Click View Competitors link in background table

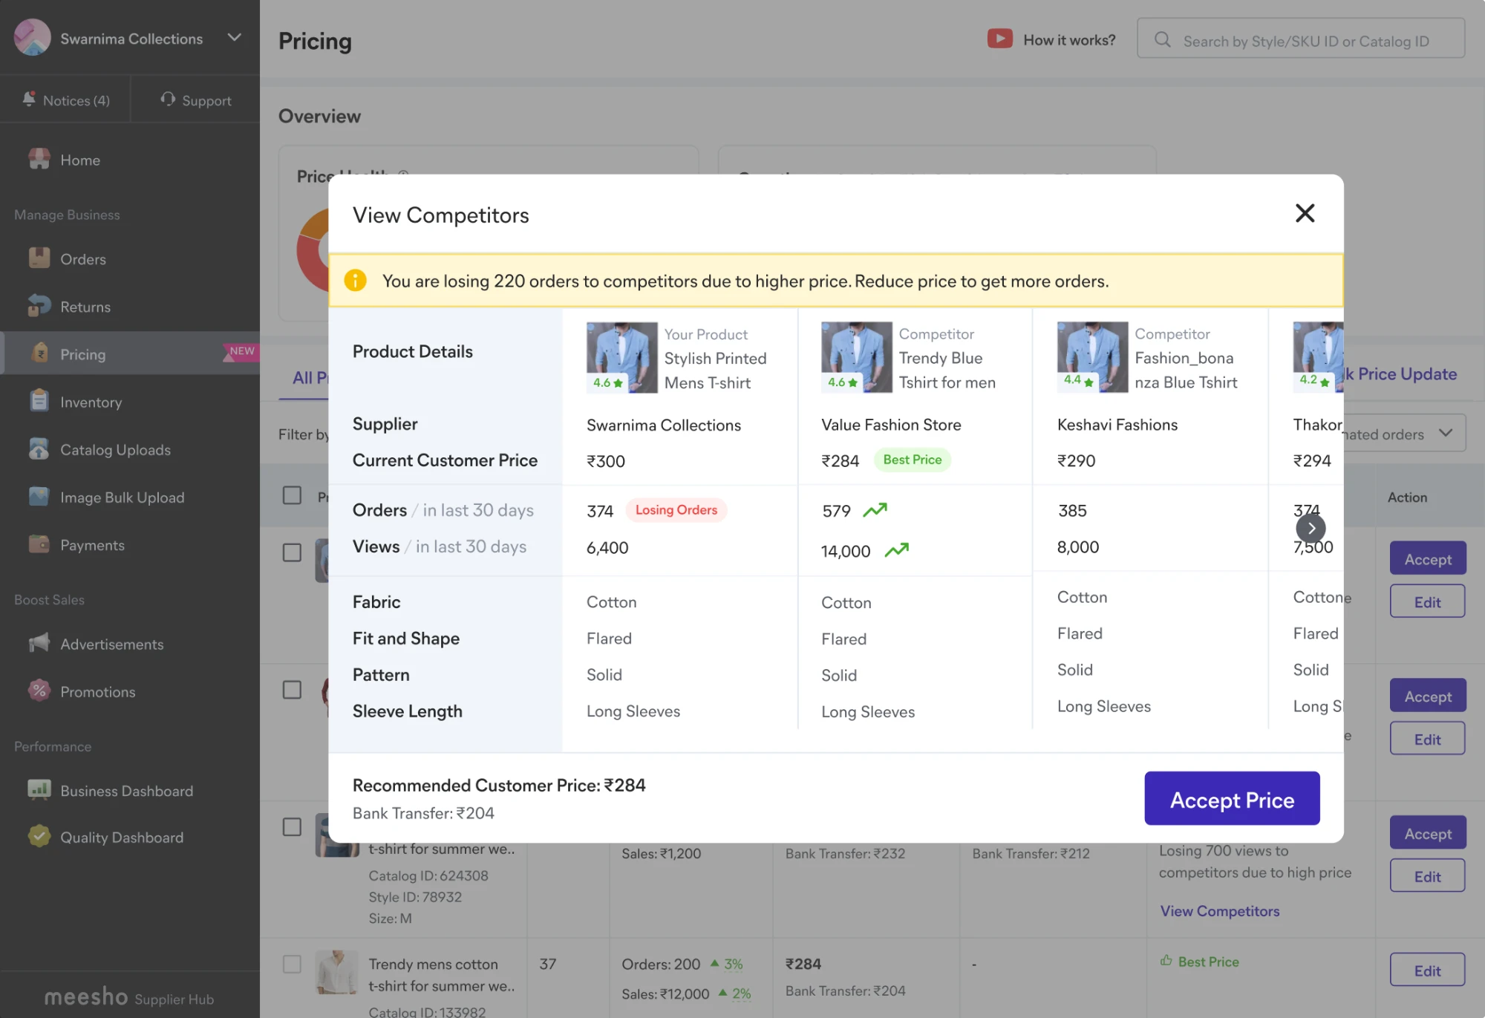[x=1220, y=911]
